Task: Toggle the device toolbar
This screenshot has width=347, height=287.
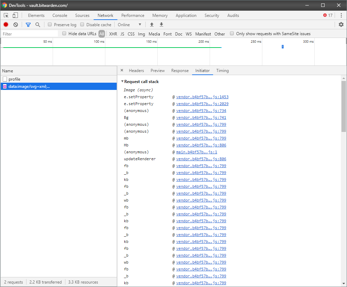Action: pyautogui.click(x=15, y=15)
